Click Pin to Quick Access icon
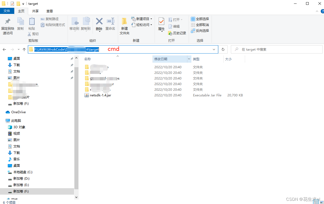The width and height of the screenshot is (324, 204). [x=8, y=21]
